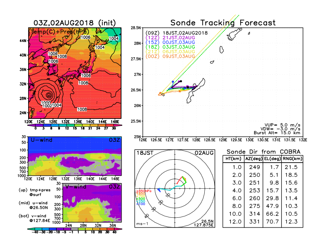Click the '44N' latitude label on pressure map
This screenshot has width=323, height=250.
click(x=23, y=41)
